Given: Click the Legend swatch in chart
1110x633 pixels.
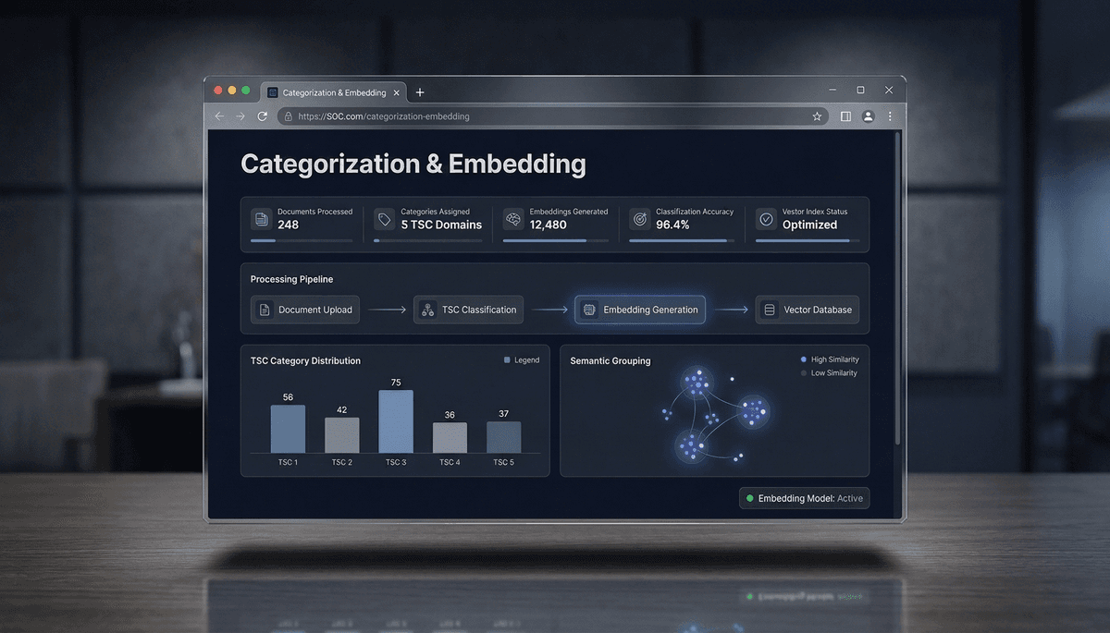Looking at the screenshot, I should tap(507, 360).
